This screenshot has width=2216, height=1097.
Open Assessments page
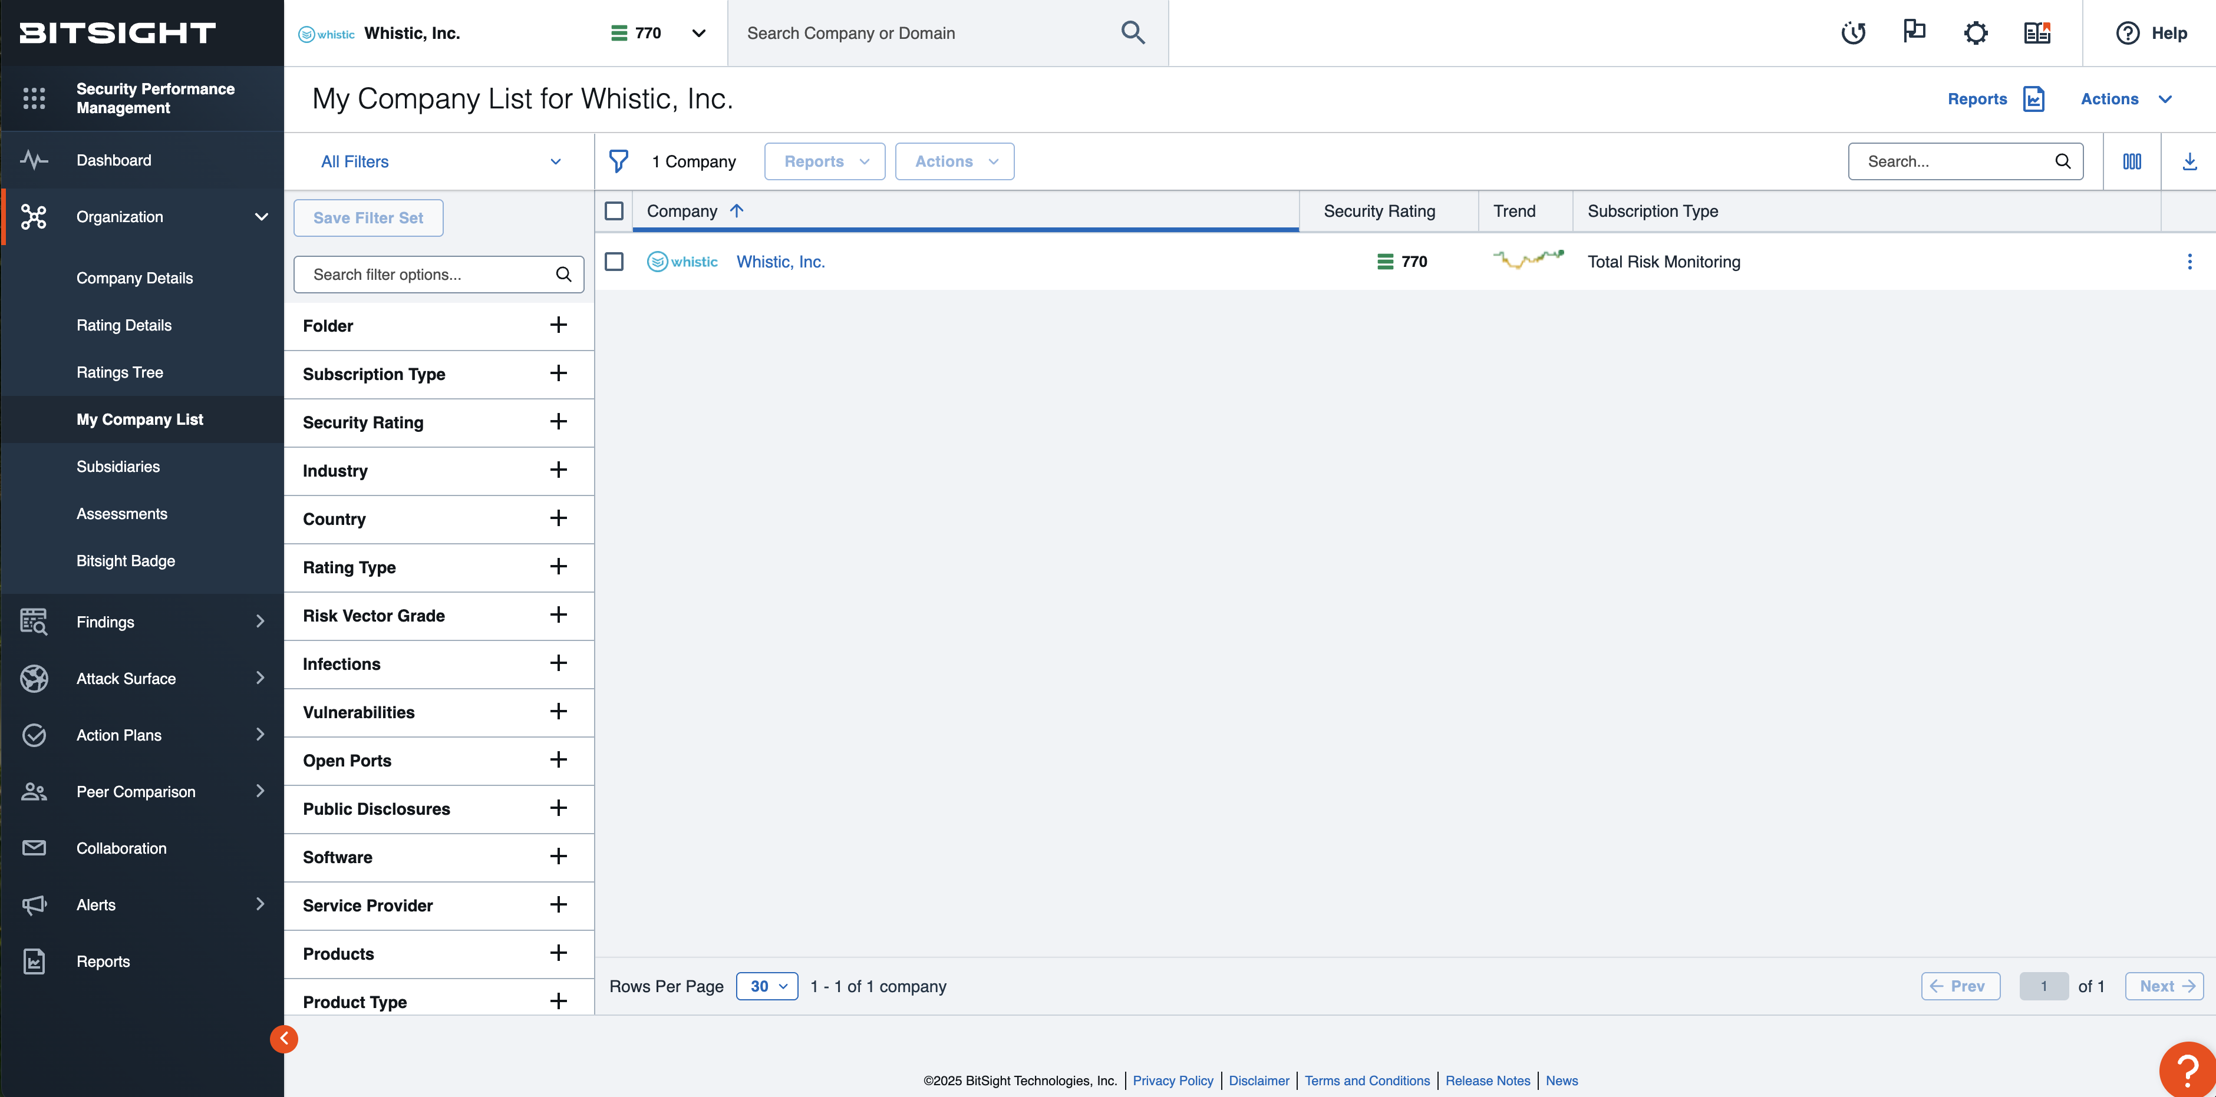tap(122, 514)
